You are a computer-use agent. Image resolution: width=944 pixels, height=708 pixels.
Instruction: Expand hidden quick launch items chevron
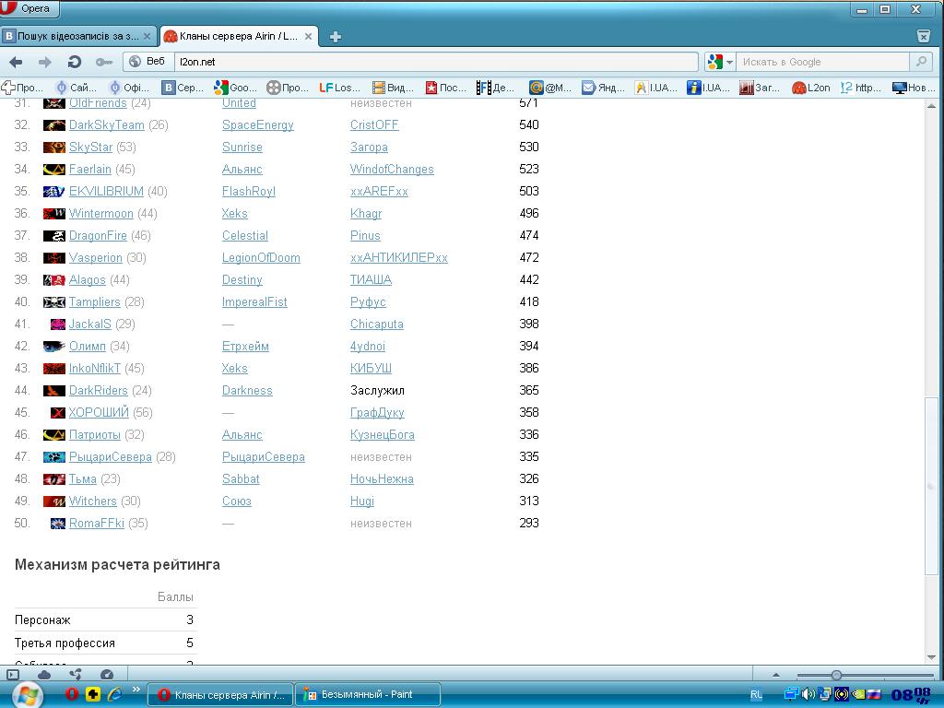point(136,690)
